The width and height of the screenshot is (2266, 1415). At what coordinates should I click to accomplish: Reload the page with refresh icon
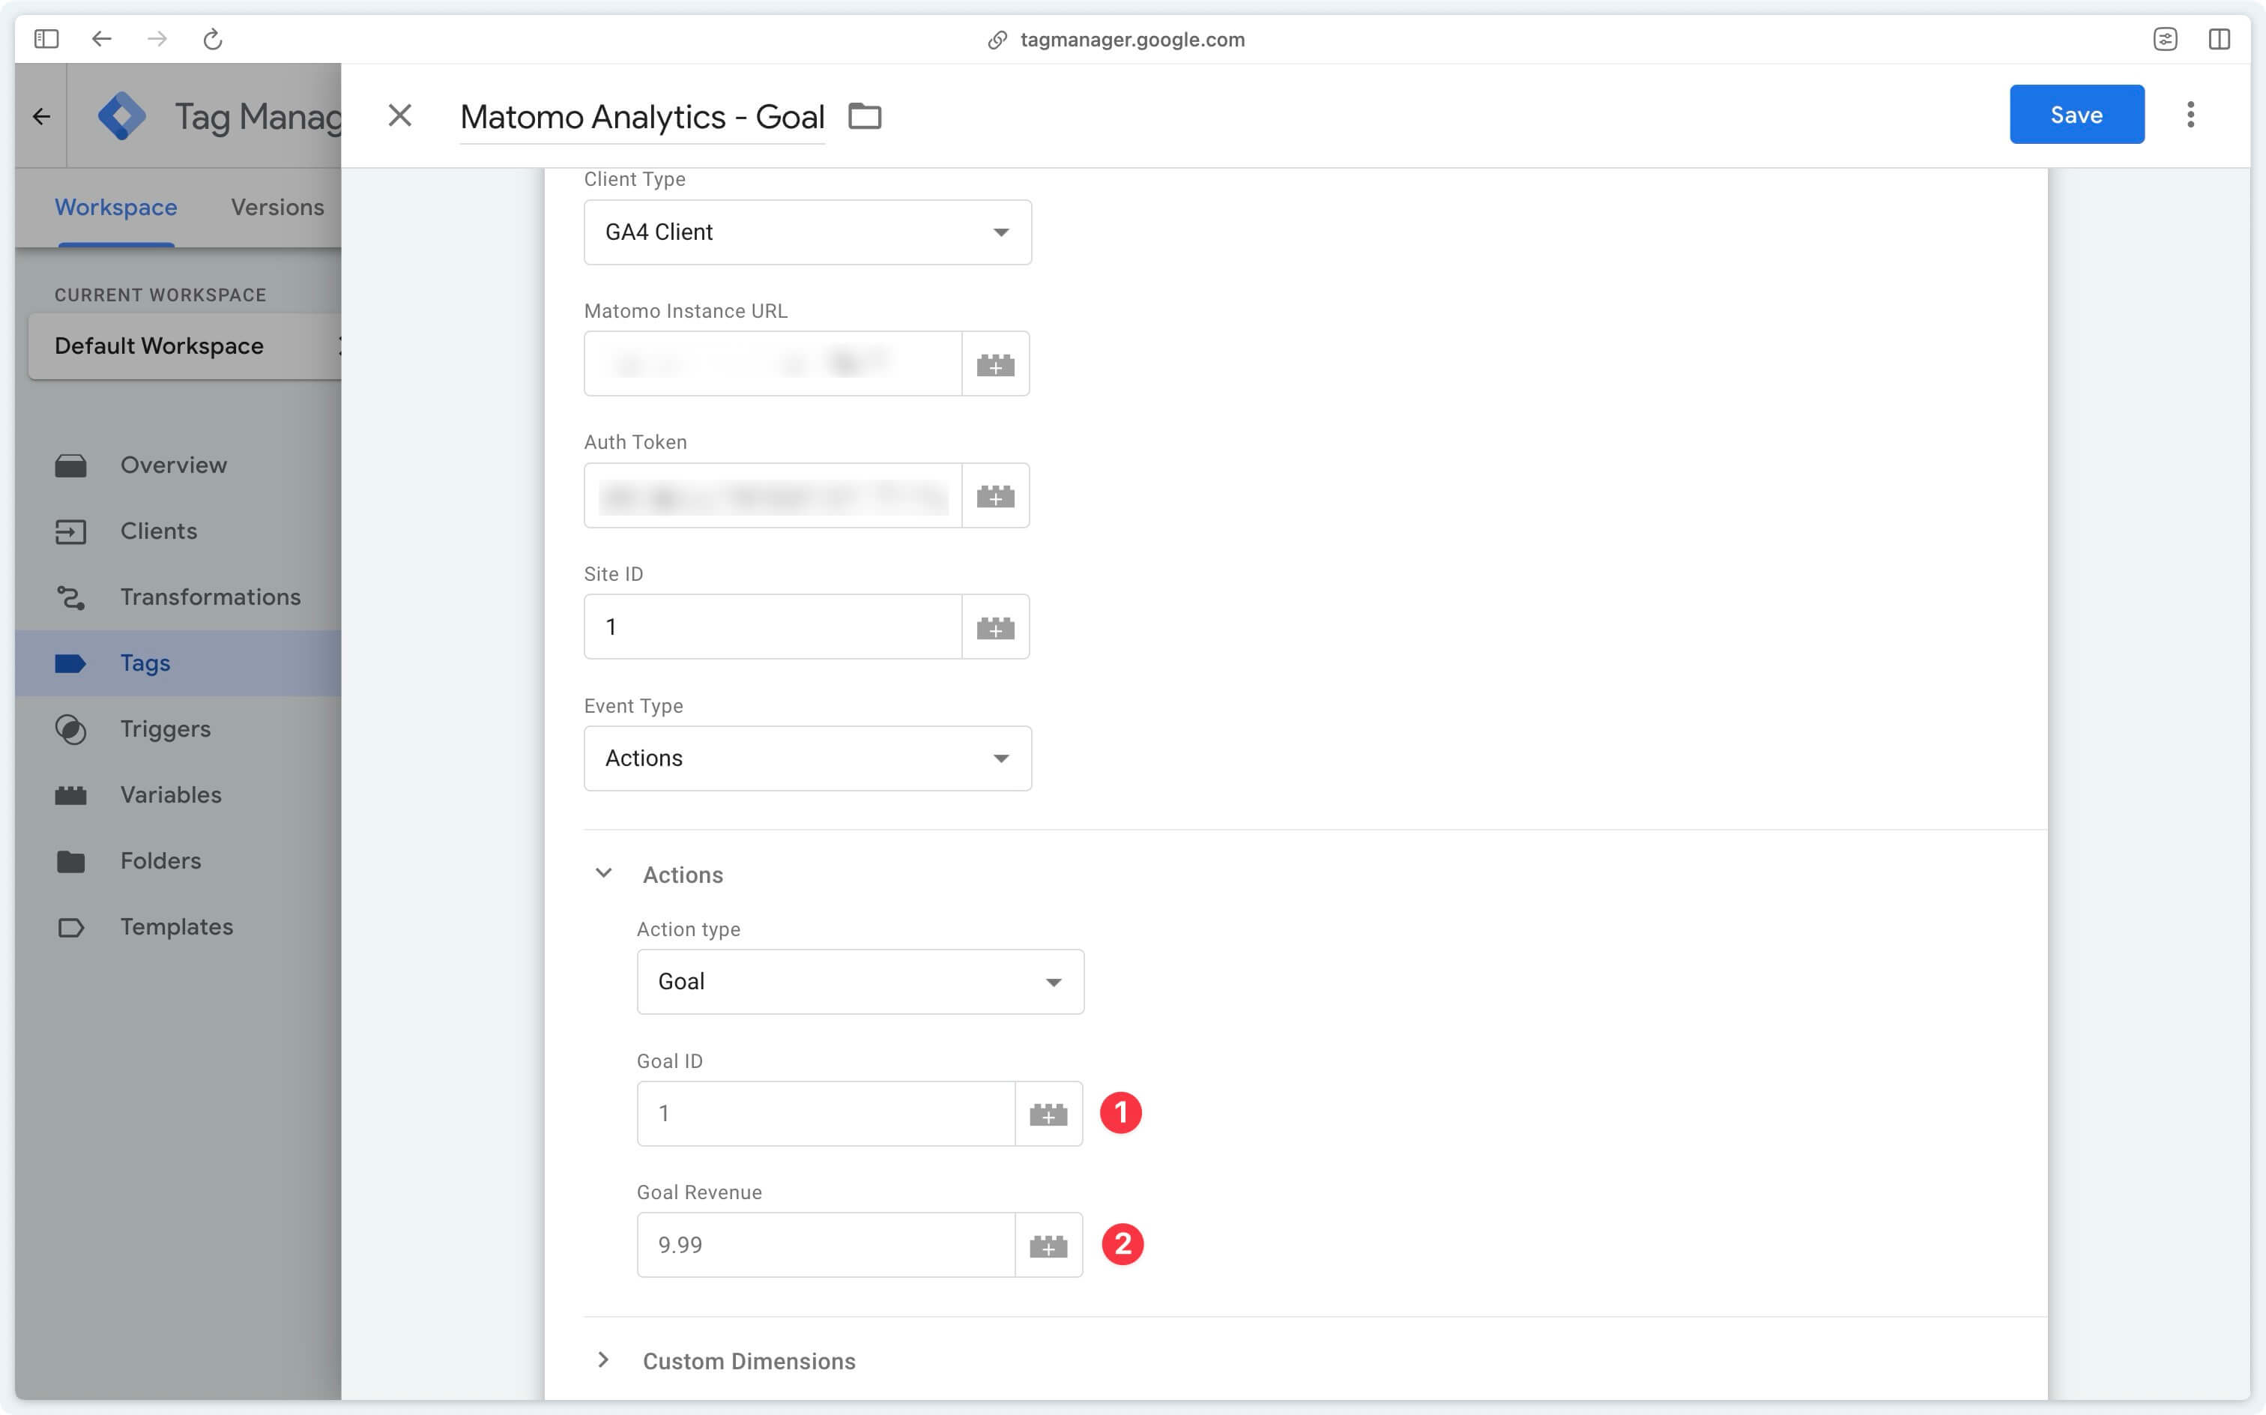(214, 39)
